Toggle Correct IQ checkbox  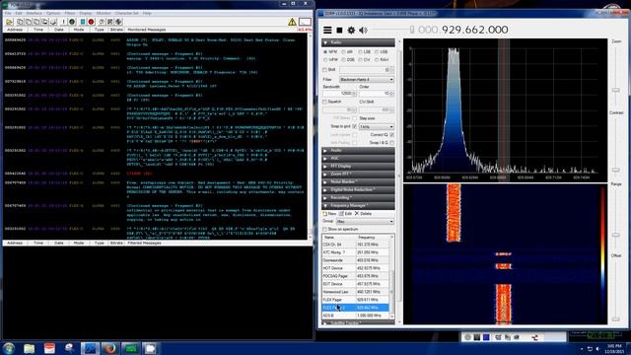click(x=391, y=135)
